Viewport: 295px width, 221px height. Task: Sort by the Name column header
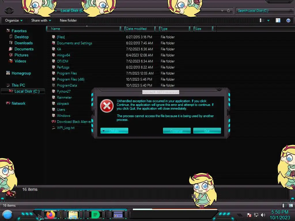[x=84, y=29]
